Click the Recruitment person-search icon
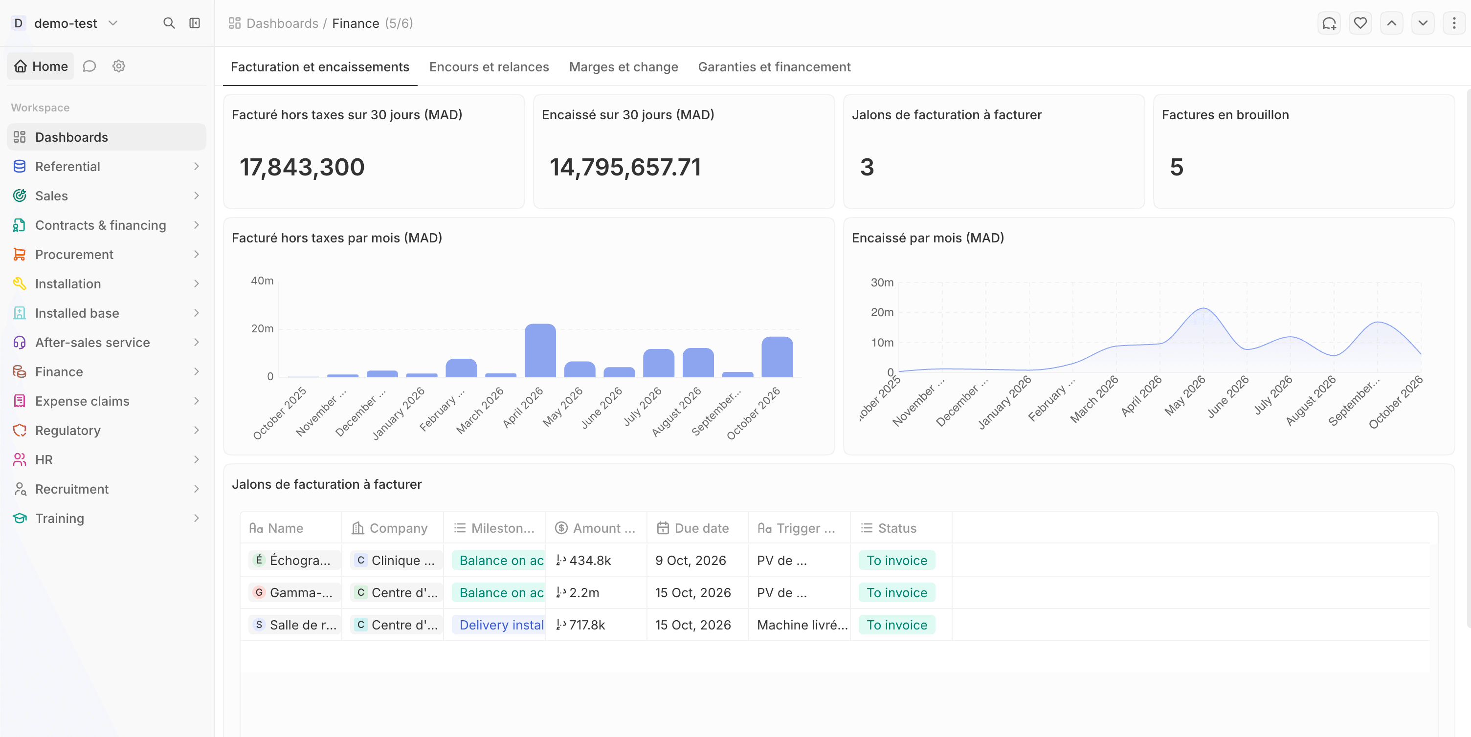The image size is (1471, 737). click(x=20, y=489)
